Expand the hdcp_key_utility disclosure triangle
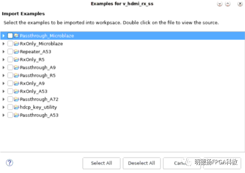 (x=4, y=107)
